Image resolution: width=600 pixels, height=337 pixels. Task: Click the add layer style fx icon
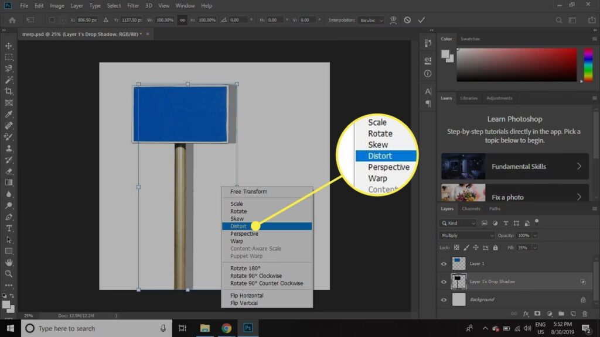[526, 314]
